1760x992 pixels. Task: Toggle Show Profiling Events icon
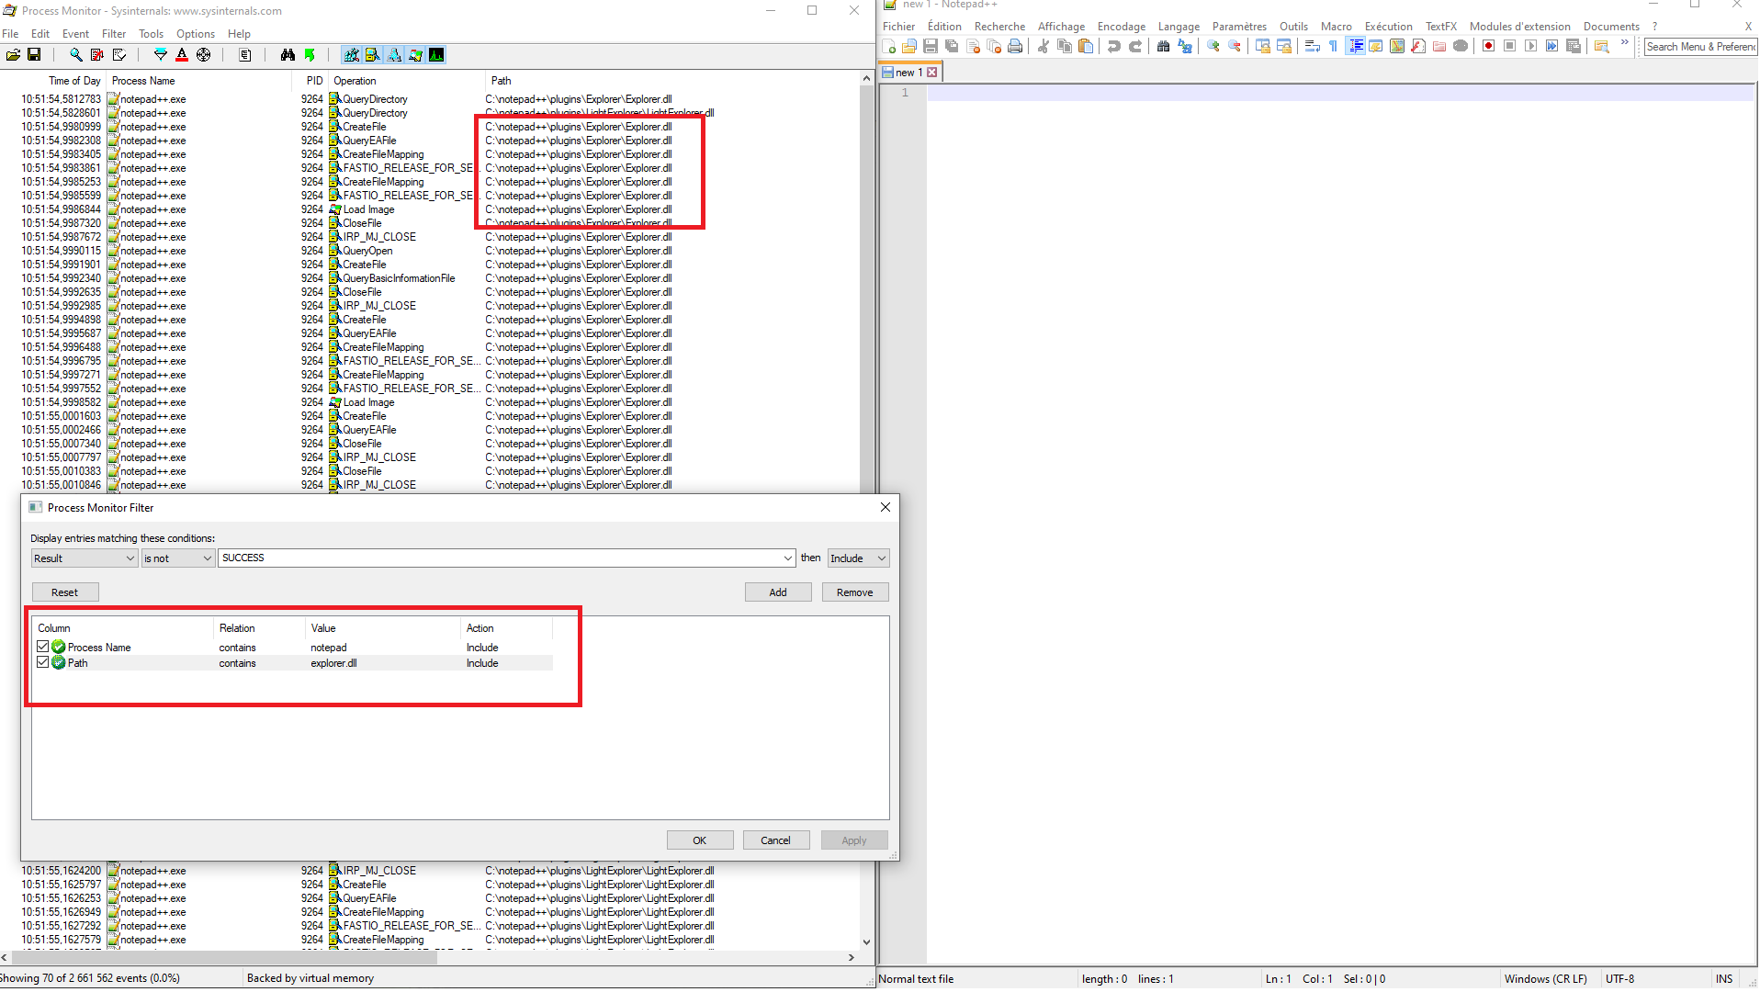point(436,55)
